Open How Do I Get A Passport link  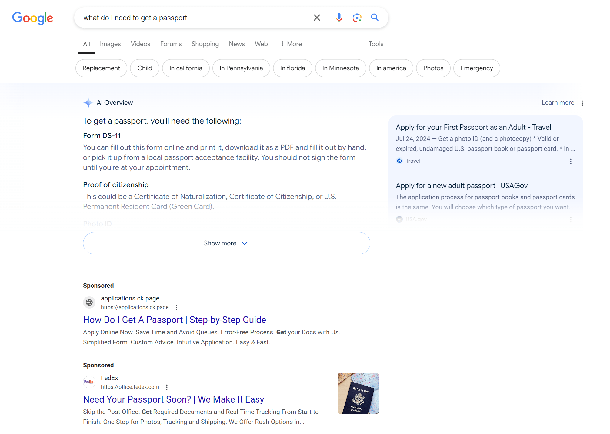pyautogui.click(x=175, y=320)
